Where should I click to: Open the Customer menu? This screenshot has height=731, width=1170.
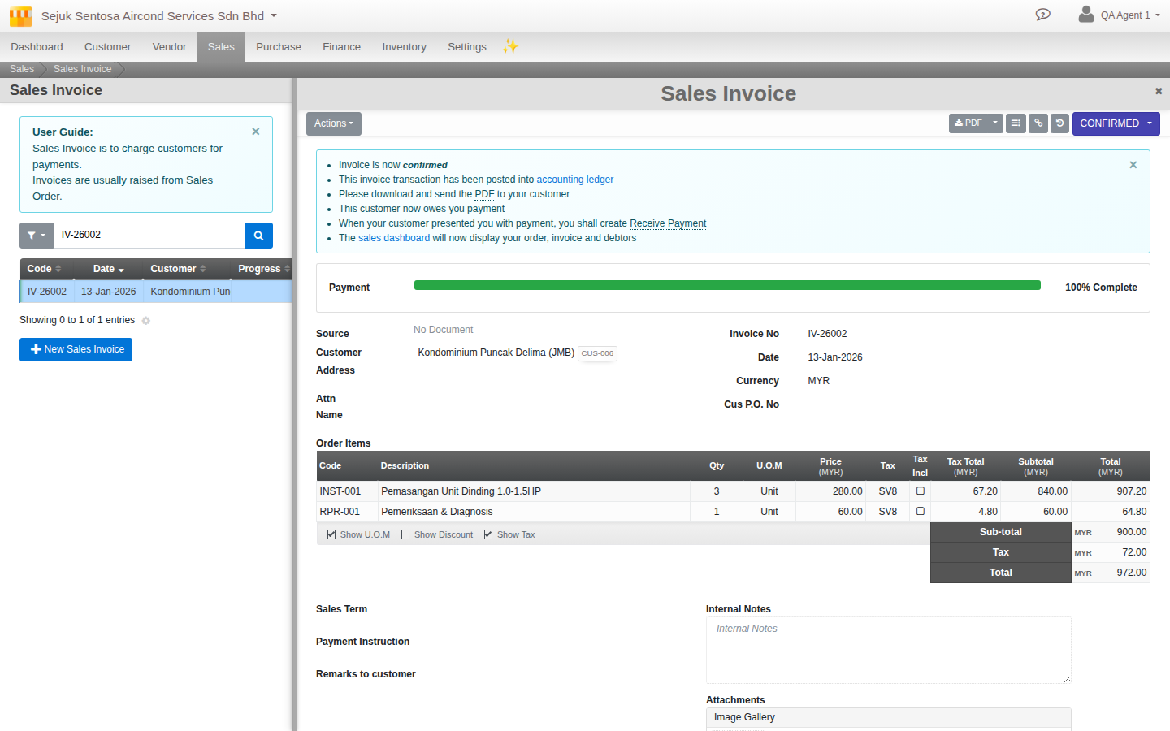point(107,47)
